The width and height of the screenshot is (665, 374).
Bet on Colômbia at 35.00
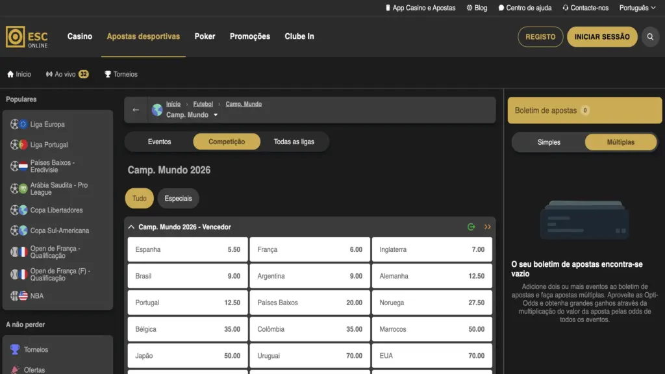tap(310, 329)
